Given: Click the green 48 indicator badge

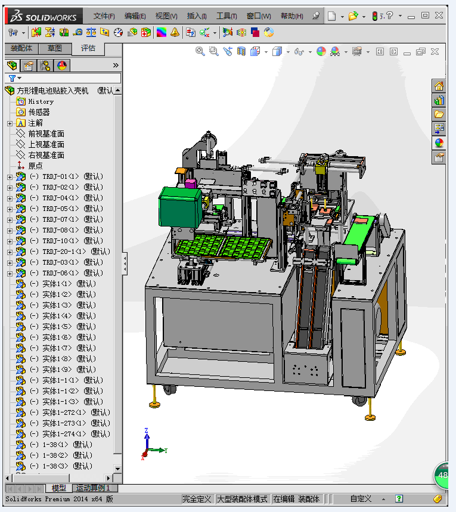Looking at the screenshot, I should (x=442, y=476).
